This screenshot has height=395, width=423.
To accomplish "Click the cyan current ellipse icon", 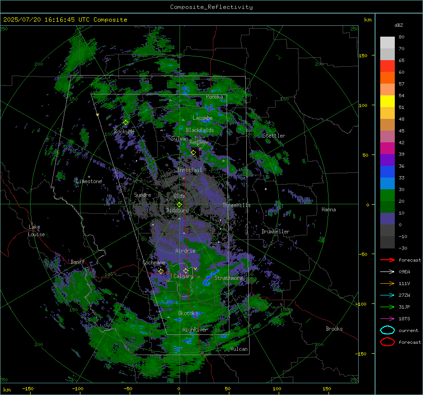I will 387,330.
